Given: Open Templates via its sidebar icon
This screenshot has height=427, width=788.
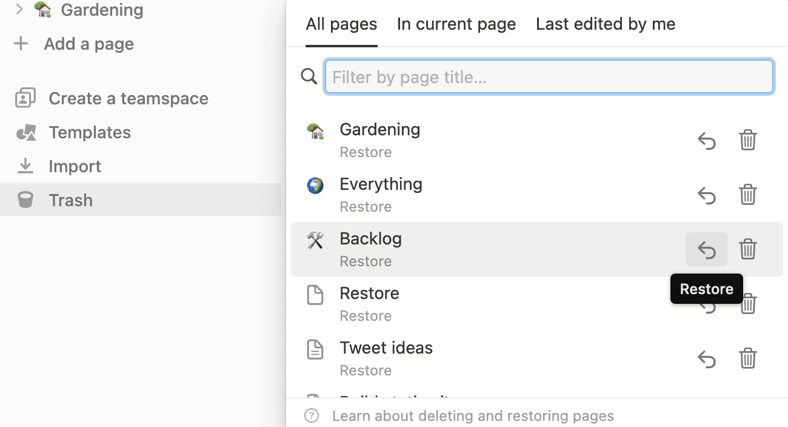Looking at the screenshot, I should tap(25, 132).
